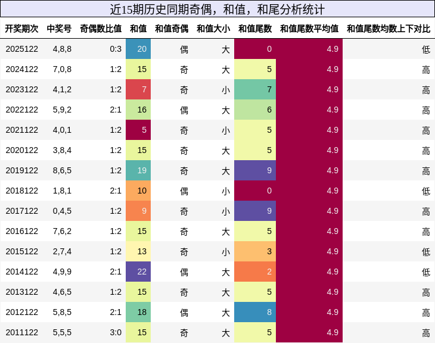
Task: Click the odd-even ratio 0:3 cell
Action: [x=116, y=49]
